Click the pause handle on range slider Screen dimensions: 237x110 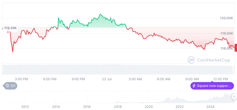(x=234, y=97)
